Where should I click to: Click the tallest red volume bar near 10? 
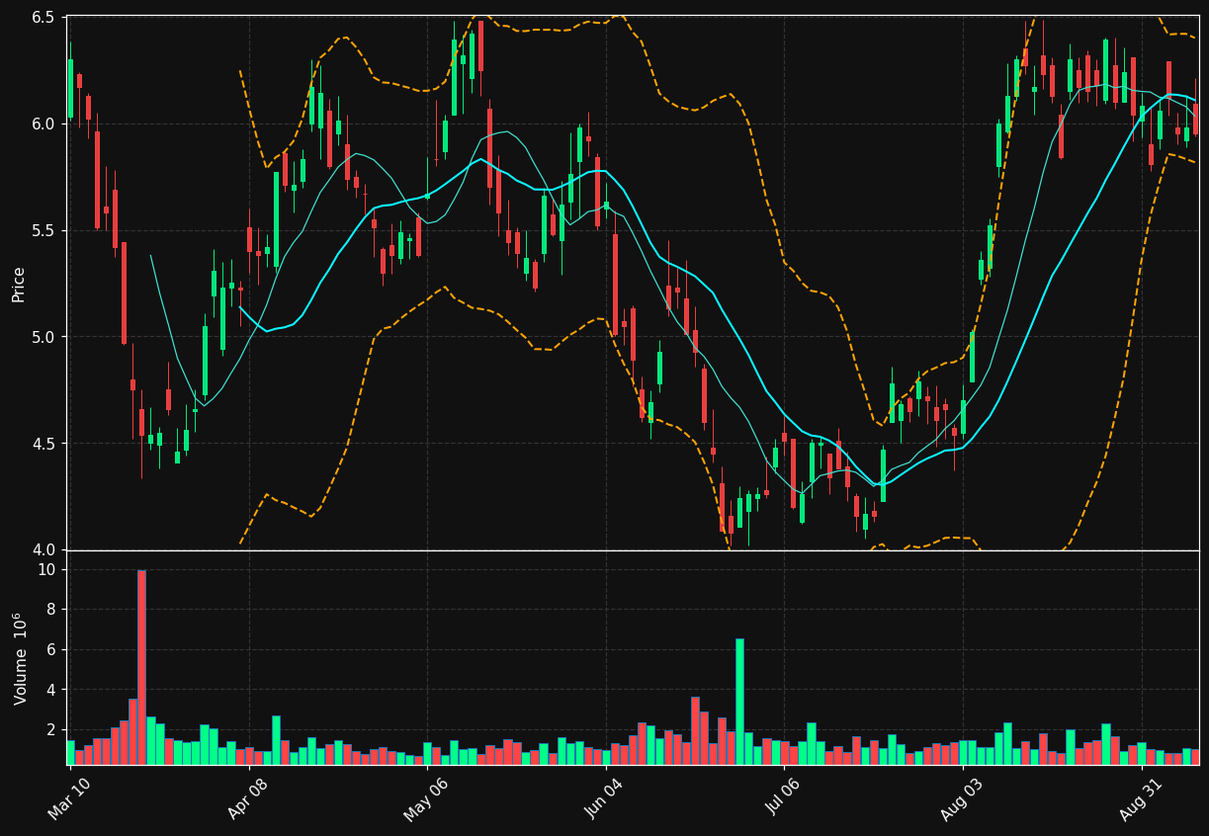tap(141, 667)
